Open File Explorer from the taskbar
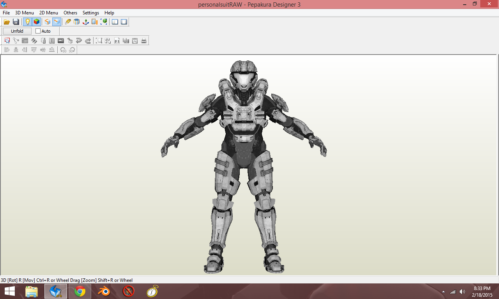Image resolution: width=499 pixels, height=299 pixels. click(x=32, y=291)
